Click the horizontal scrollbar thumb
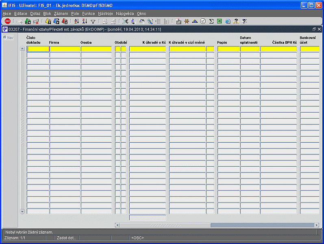This screenshot has height=244, width=324. pos(165,225)
